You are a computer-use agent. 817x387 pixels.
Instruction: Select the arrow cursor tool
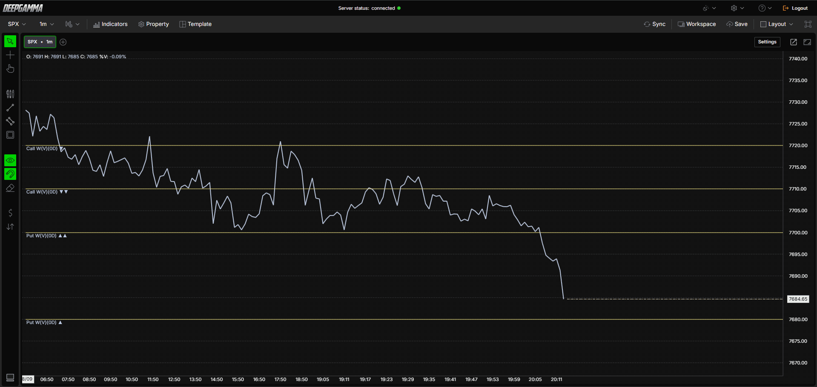coord(10,41)
